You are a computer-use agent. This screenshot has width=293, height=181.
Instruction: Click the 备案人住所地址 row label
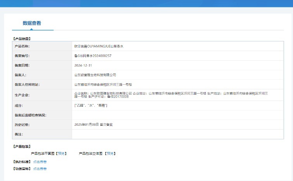pyautogui.click(x=27, y=85)
